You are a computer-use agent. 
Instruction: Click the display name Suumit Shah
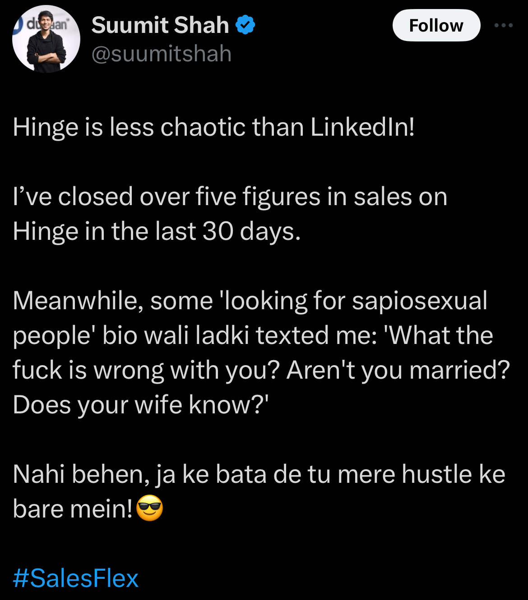coord(160,25)
